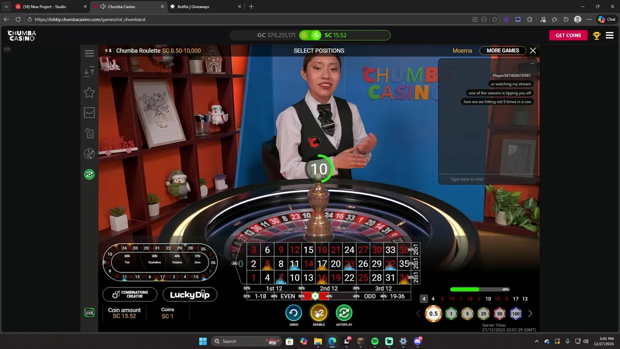This screenshot has width=620, height=349.
Task: Close the roulette game with X
Action: (533, 50)
